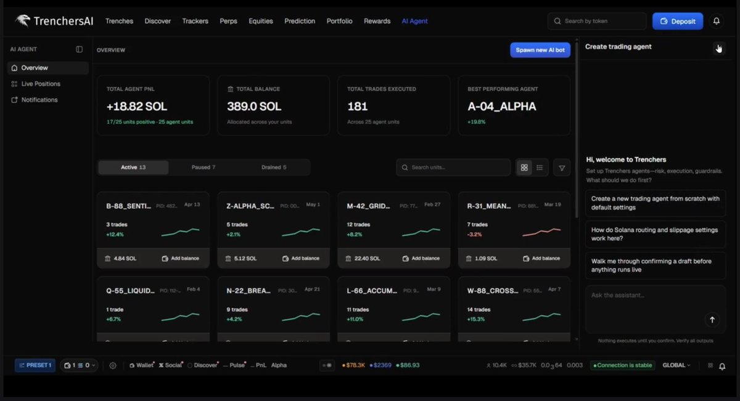Screen dimensions: 740x401
Task: Switch to the Drained 5 tab
Action: (274, 168)
